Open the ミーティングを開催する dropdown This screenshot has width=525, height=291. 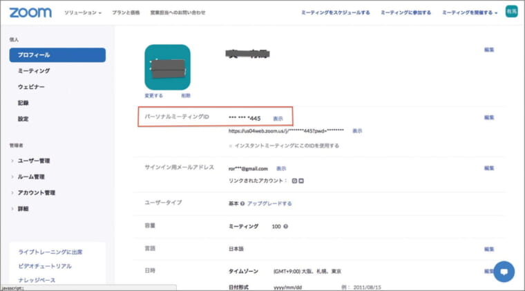click(x=470, y=12)
